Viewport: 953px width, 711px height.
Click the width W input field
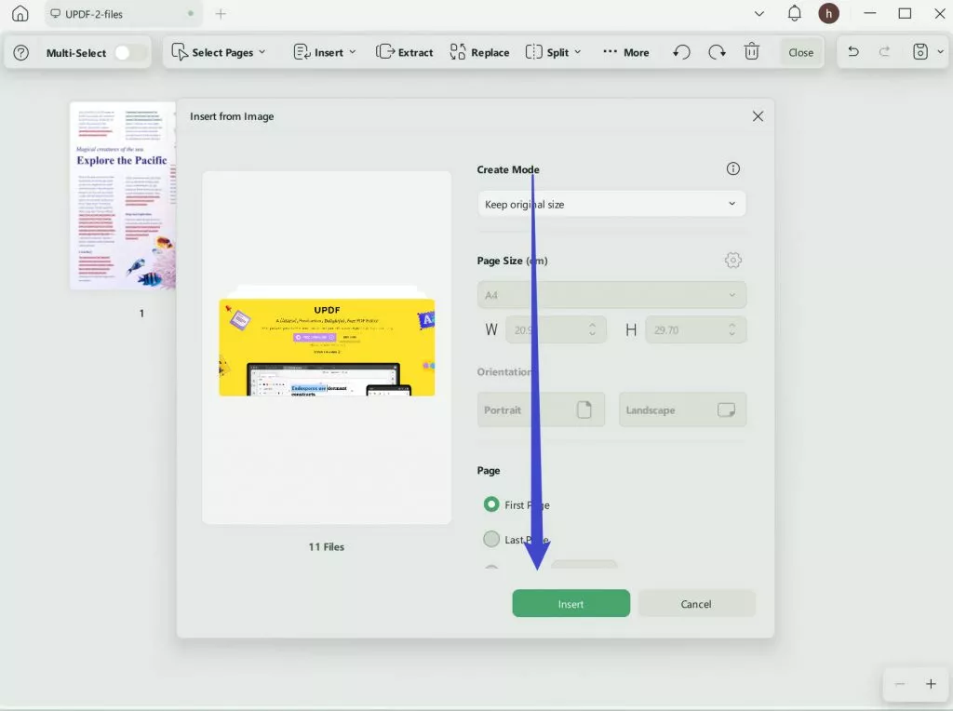pyautogui.click(x=556, y=330)
